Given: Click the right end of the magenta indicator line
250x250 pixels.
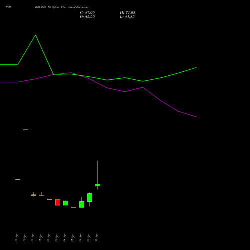Looking at the screenshot, I should (196, 117).
